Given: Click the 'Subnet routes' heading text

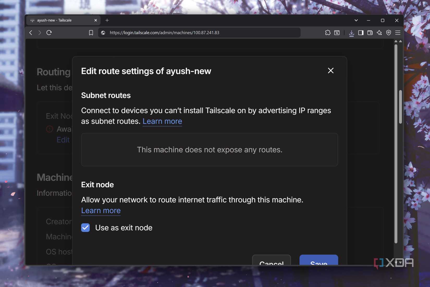Looking at the screenshot, I should pos(106,95).
